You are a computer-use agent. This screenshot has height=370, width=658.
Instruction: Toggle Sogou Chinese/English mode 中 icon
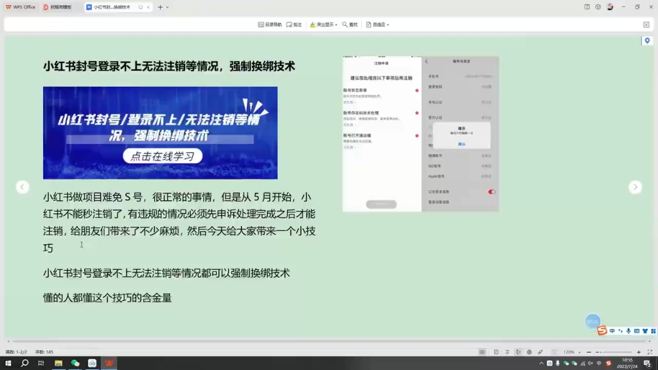coord(612,331)
